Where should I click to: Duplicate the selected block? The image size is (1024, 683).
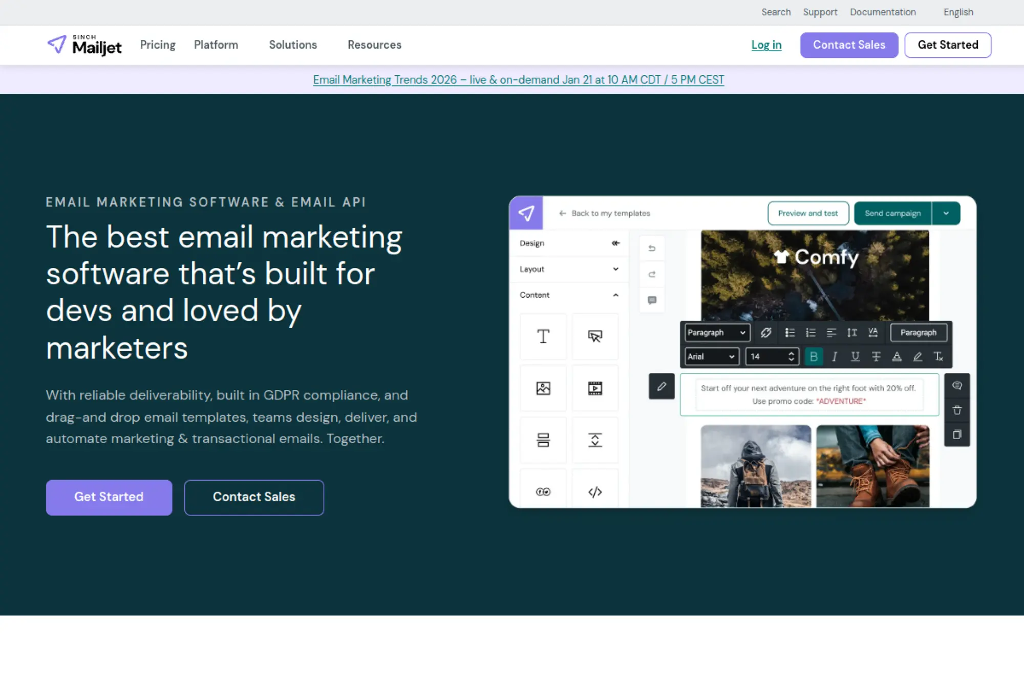(x=957, y=434)
